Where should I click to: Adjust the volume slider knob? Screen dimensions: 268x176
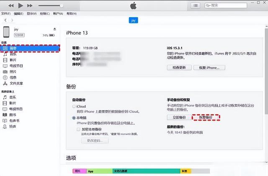62,5
